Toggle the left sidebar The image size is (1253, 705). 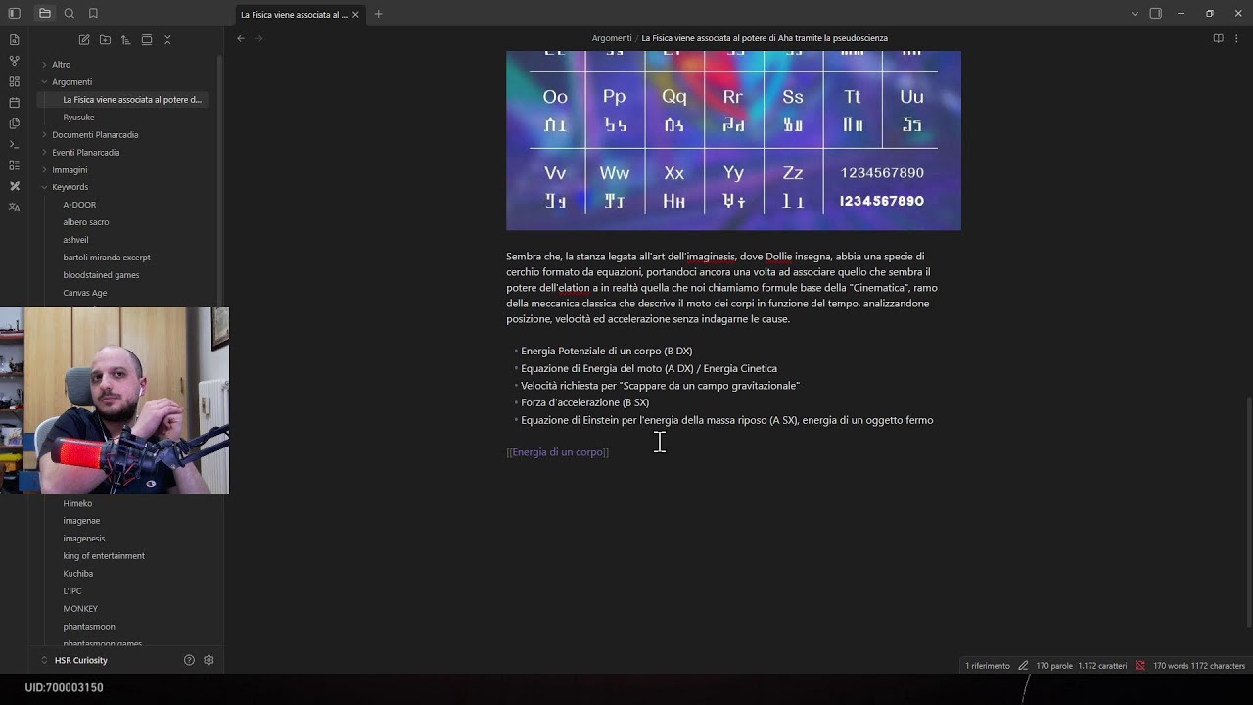(x=14, y=14)
